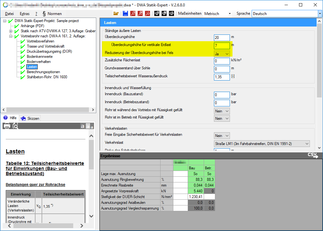Image resolution: width=323 pixels, height=231 pixels.
Task: Click the CSV export icon in Ergebnisse
Action: point(313,156)
